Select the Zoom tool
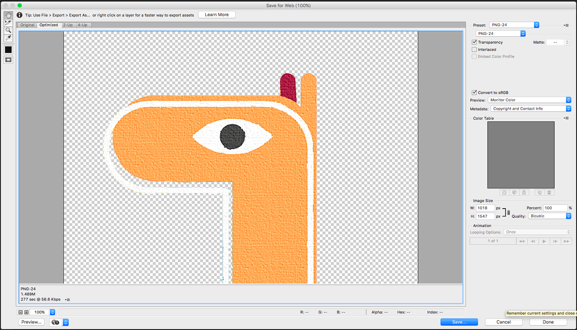Image resolution: width=577 pixels, height=330 pixels. pyautogui.click(x=8, y=30)
